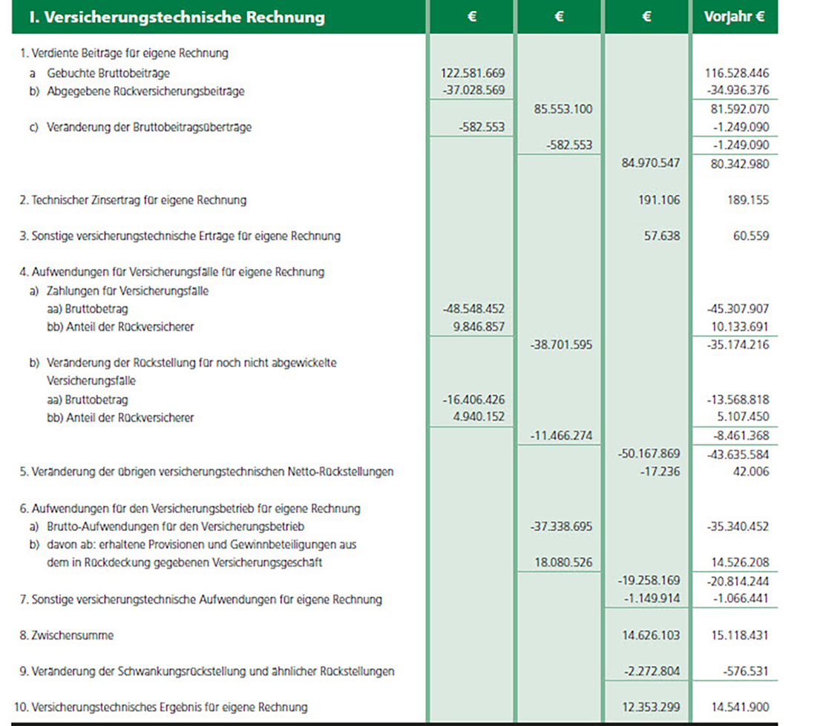Select the value 122.581.669

pos(473,73)
